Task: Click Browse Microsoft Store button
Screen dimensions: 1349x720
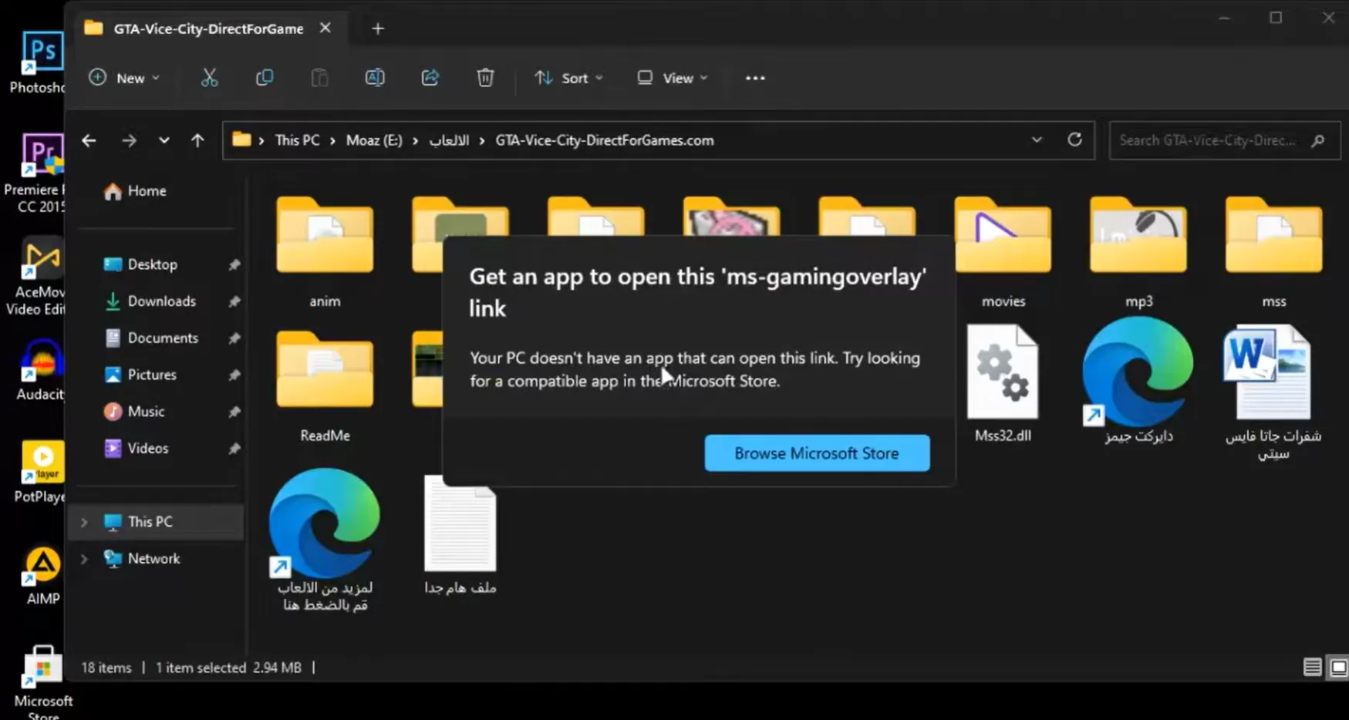Action: [x=817, y=453]
